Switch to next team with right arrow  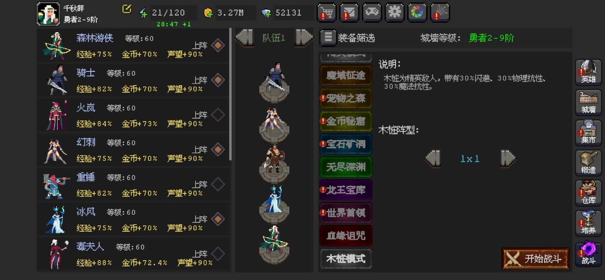click(x=303, y=37)
